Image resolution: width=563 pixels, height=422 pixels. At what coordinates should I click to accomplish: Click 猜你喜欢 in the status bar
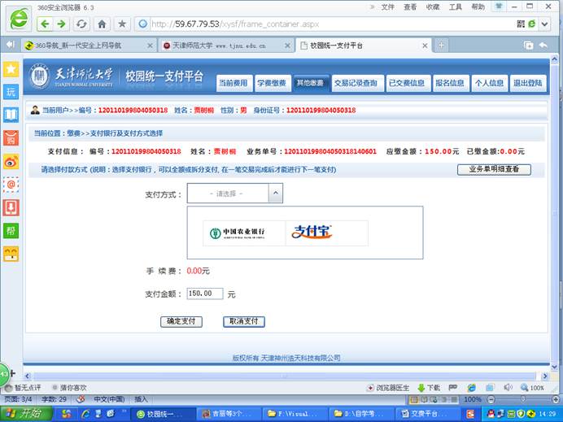point(70,388)
